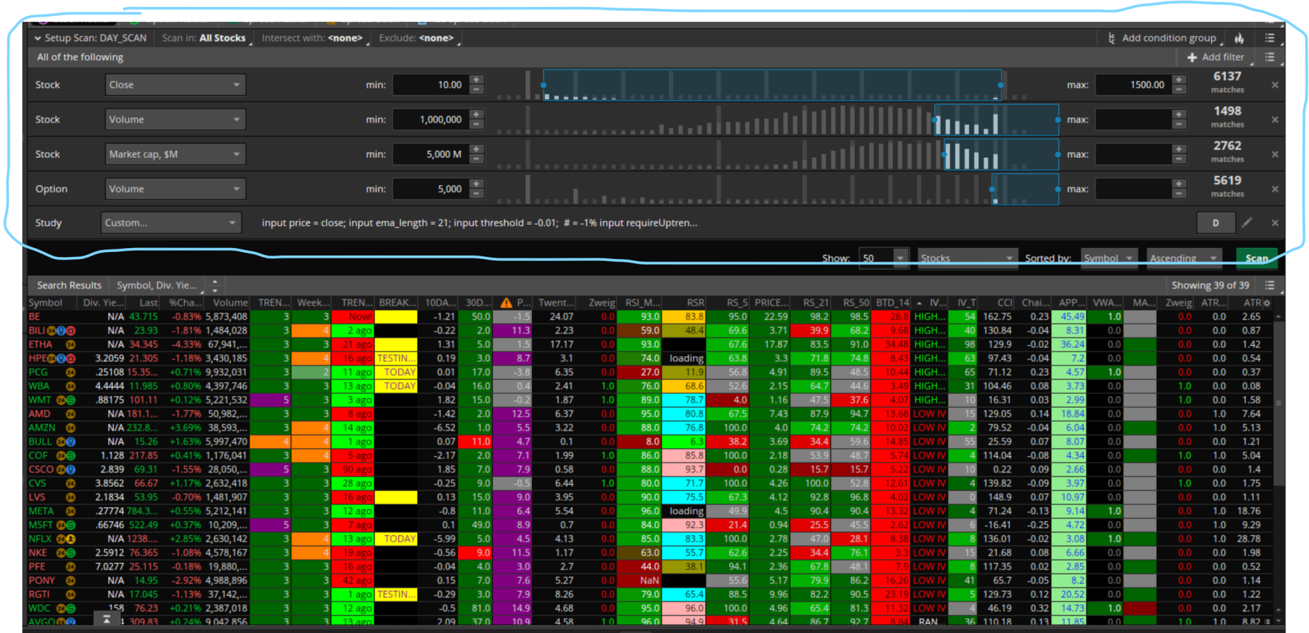The width and height of the screenshot is (1309, 633).
Task: Run the scan with the green Scan button
Action: click(1256, 258)
